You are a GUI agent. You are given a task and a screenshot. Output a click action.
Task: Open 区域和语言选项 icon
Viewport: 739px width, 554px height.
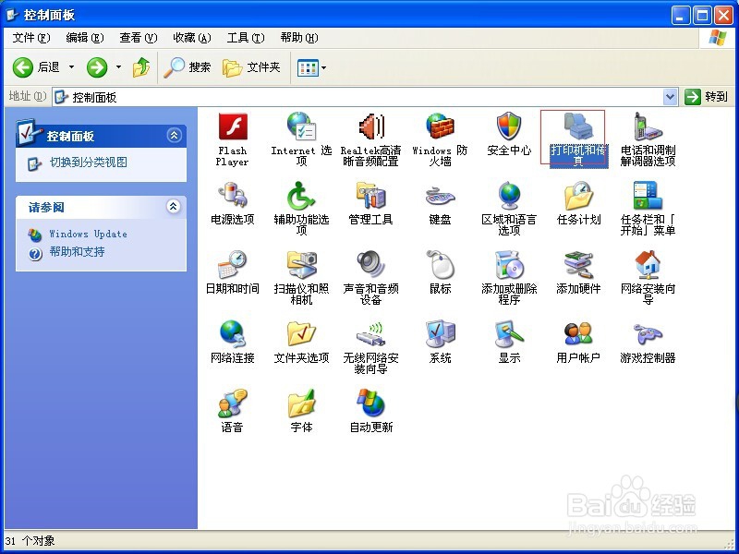(509, 196)
